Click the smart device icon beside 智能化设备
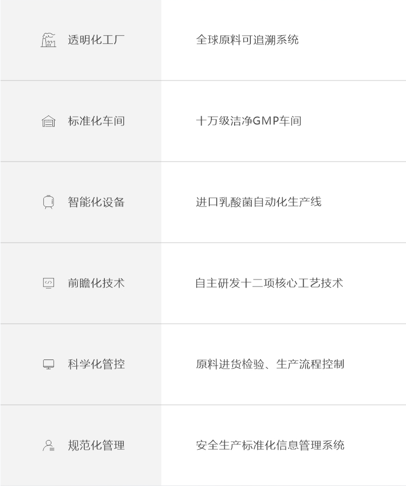 click(x=48, y=202)
